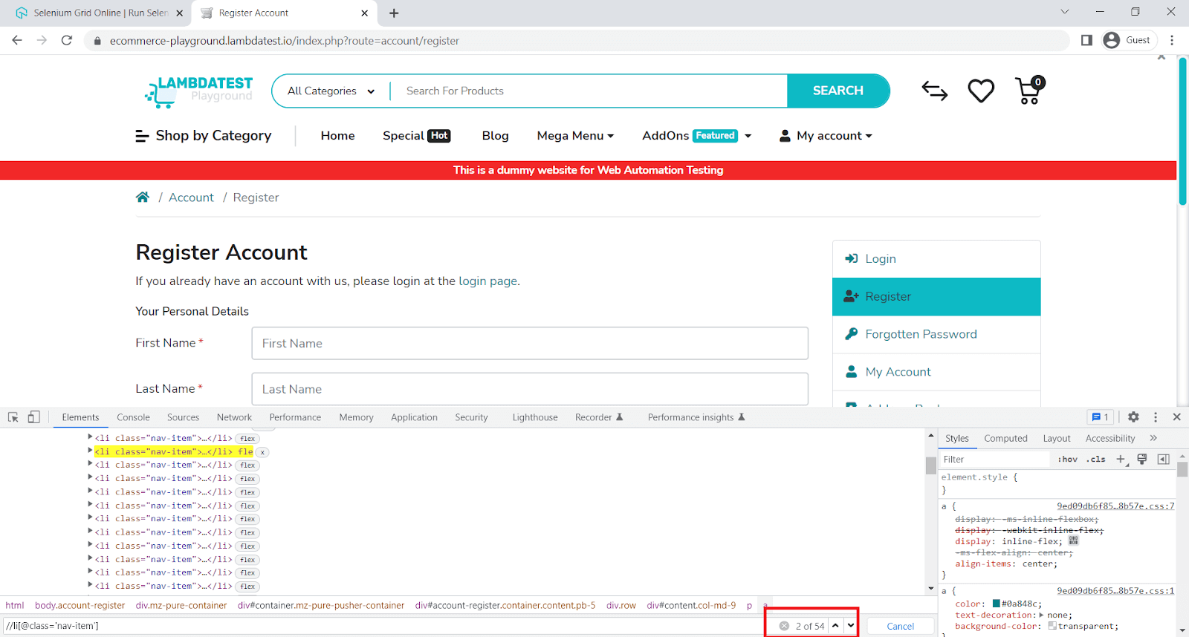Add a new style rule

[1121, 460]
